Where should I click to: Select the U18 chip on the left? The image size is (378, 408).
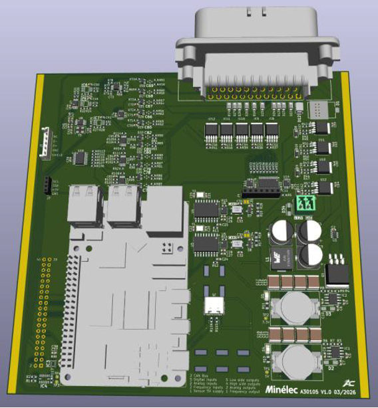[x=80, y=158]
